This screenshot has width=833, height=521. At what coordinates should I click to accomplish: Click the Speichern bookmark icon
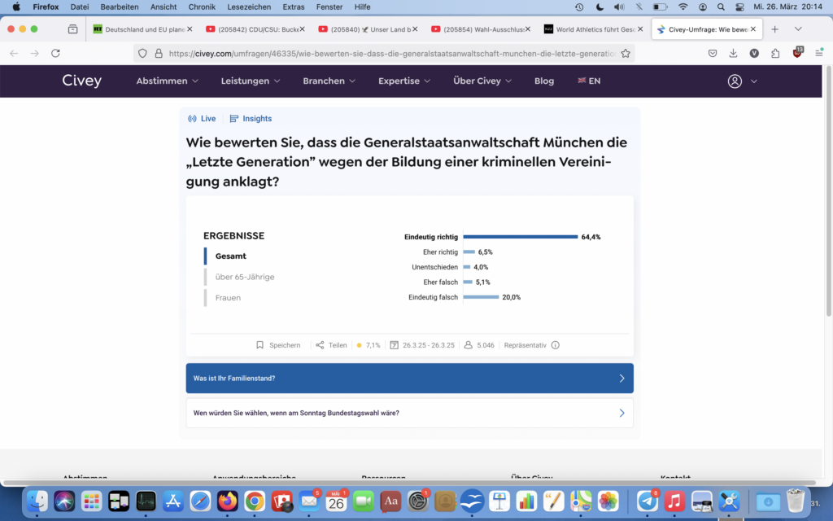click(x=260, y=345)
